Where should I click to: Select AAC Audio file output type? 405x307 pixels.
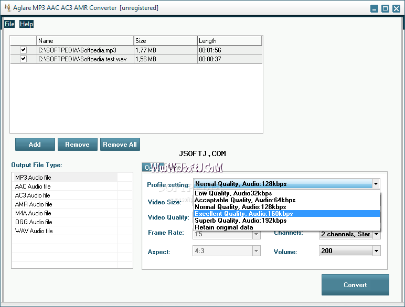point(65,187)
